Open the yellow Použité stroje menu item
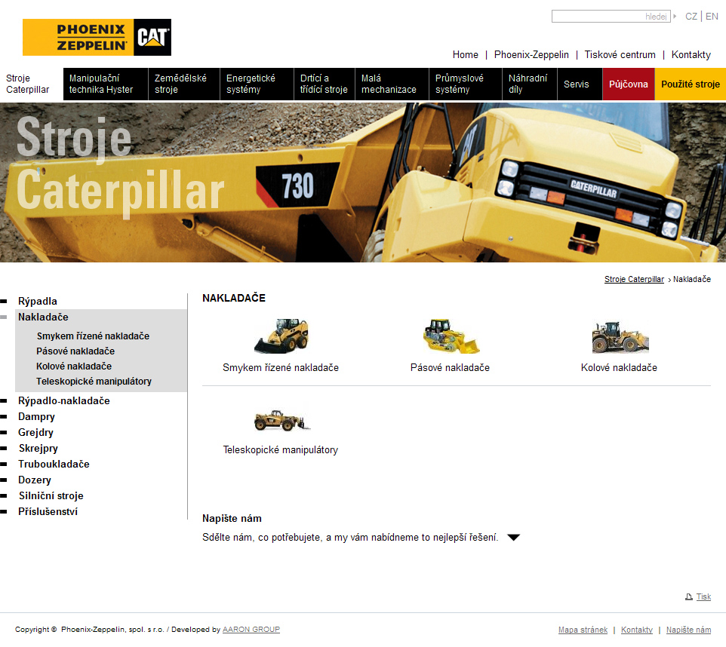 [691, 84]
